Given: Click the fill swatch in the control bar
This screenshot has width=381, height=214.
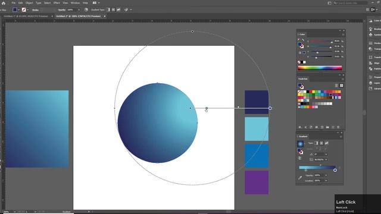Looking at the screenshot, I should pyautogui.click(x=15, y=10).
